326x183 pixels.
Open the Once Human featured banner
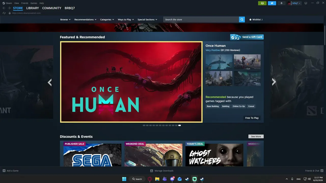coord(131,82)
